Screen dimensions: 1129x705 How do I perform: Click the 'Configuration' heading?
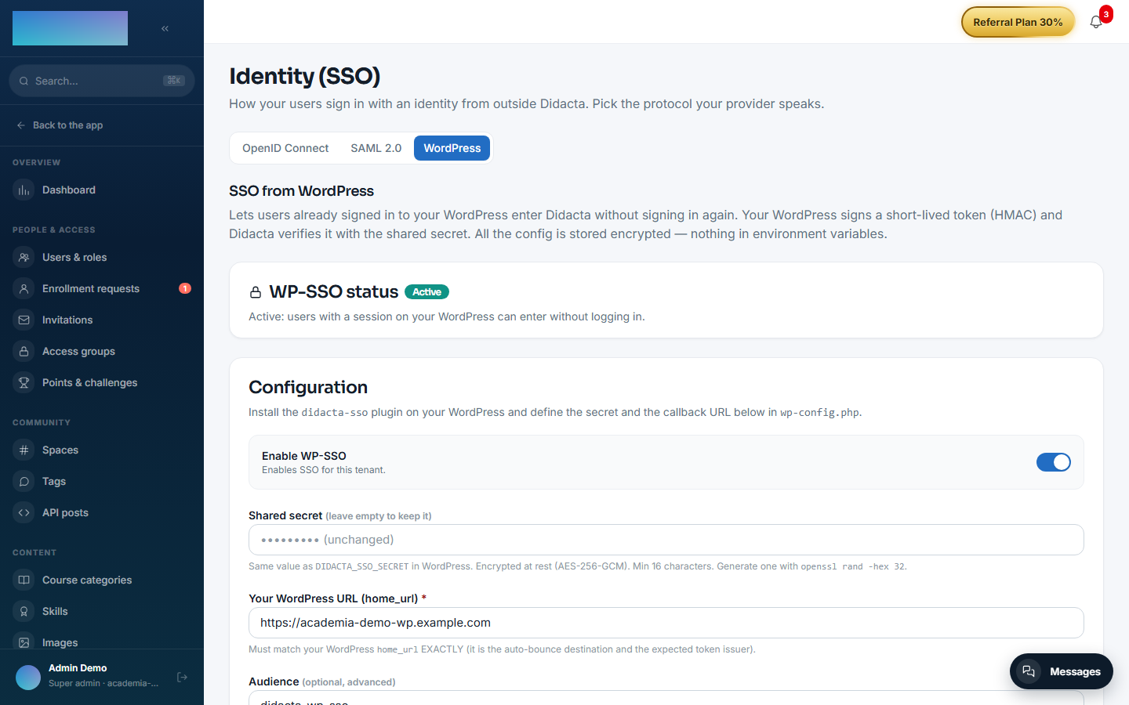(308, 387)
